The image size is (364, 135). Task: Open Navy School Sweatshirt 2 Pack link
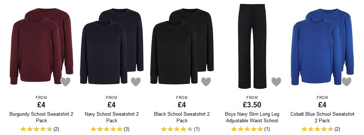(x=112, y=118)
